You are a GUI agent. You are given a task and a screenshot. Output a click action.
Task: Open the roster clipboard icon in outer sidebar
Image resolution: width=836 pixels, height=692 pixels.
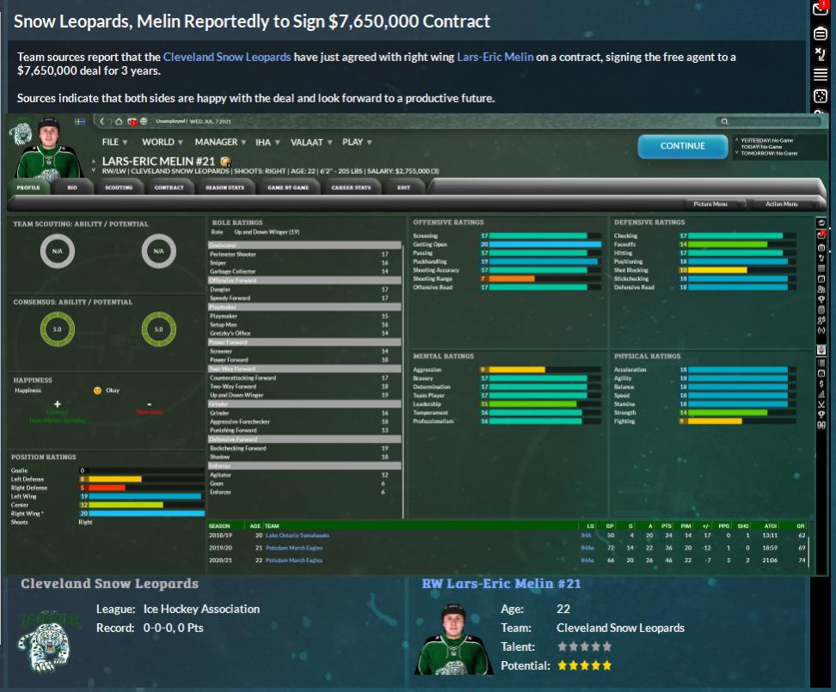tap(821, 34)
